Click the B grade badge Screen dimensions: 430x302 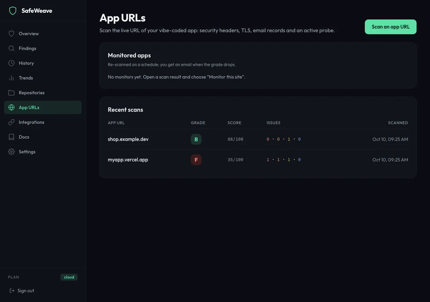196,139
